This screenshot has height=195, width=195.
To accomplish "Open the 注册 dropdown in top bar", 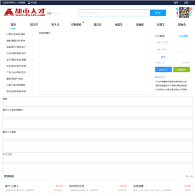I will (187, 3).
